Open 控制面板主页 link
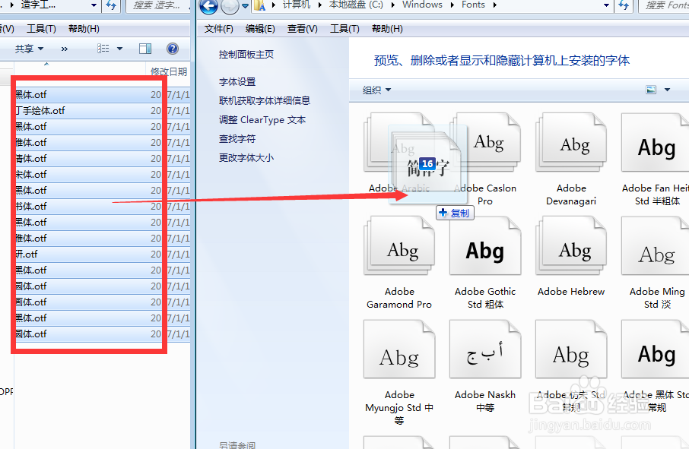Image resolution: width=689 pixels, height=449 pixels. (x=246, y=55)
